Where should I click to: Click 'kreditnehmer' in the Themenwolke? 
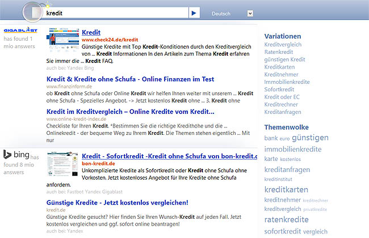tap(282, 200)
